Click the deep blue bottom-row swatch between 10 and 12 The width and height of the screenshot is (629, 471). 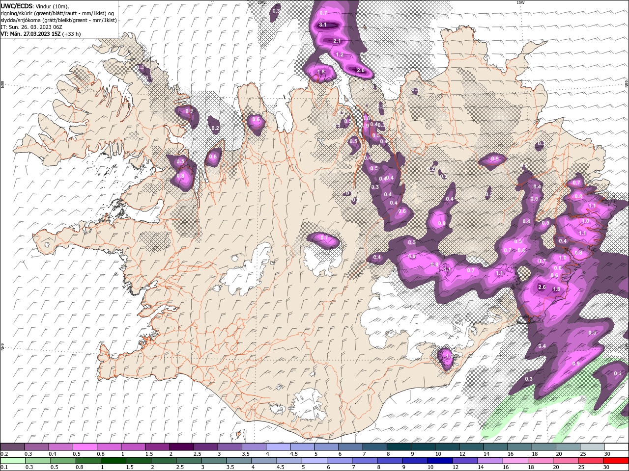tap(439, 460)
